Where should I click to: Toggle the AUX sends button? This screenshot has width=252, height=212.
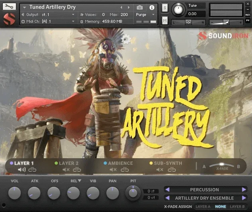tap(248, 15)
